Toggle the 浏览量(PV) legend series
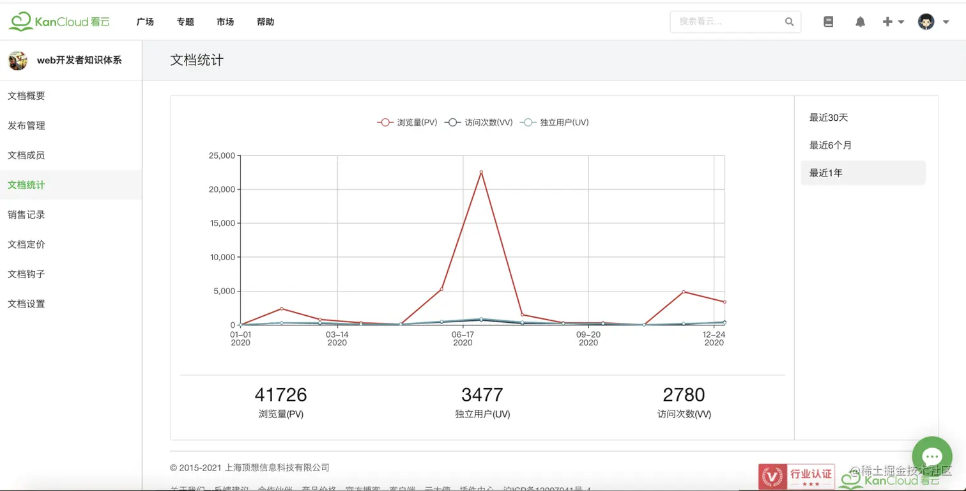This screenshot has width=966, height=491. [407, 122]
